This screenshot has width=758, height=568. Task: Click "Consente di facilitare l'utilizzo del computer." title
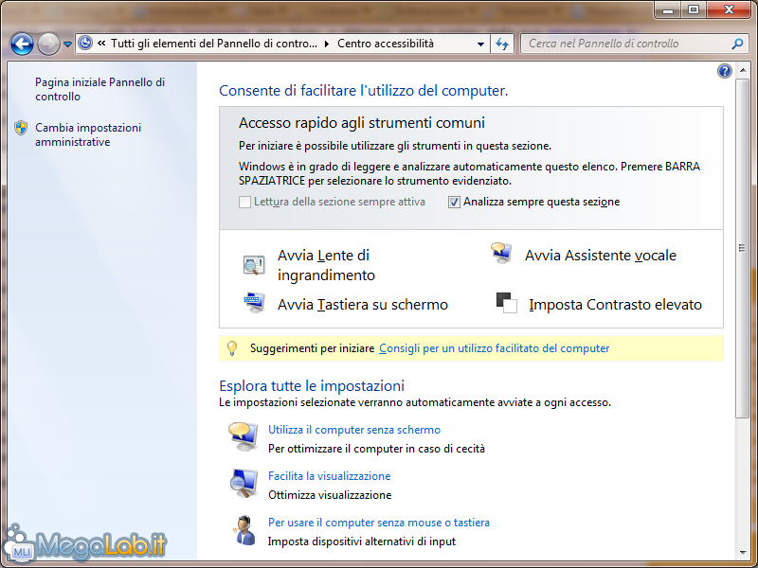pos(364,91)
